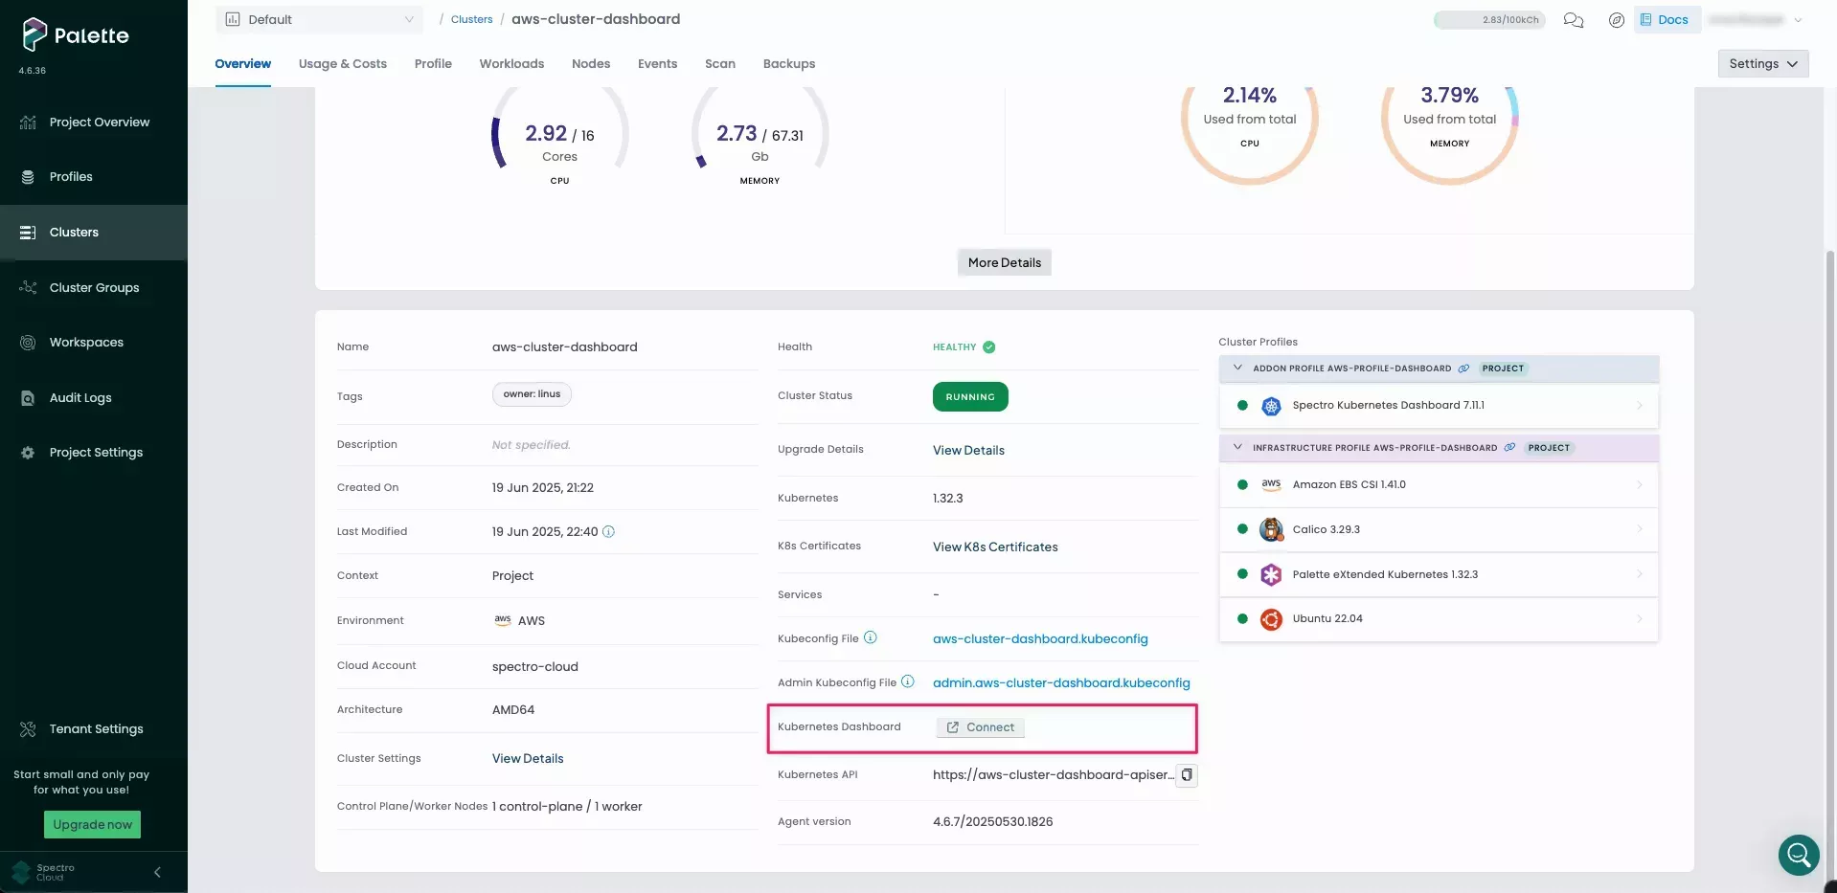Collapse the Infrastructure Profile aws-profile-dashboard section

tap(1237, 447)
